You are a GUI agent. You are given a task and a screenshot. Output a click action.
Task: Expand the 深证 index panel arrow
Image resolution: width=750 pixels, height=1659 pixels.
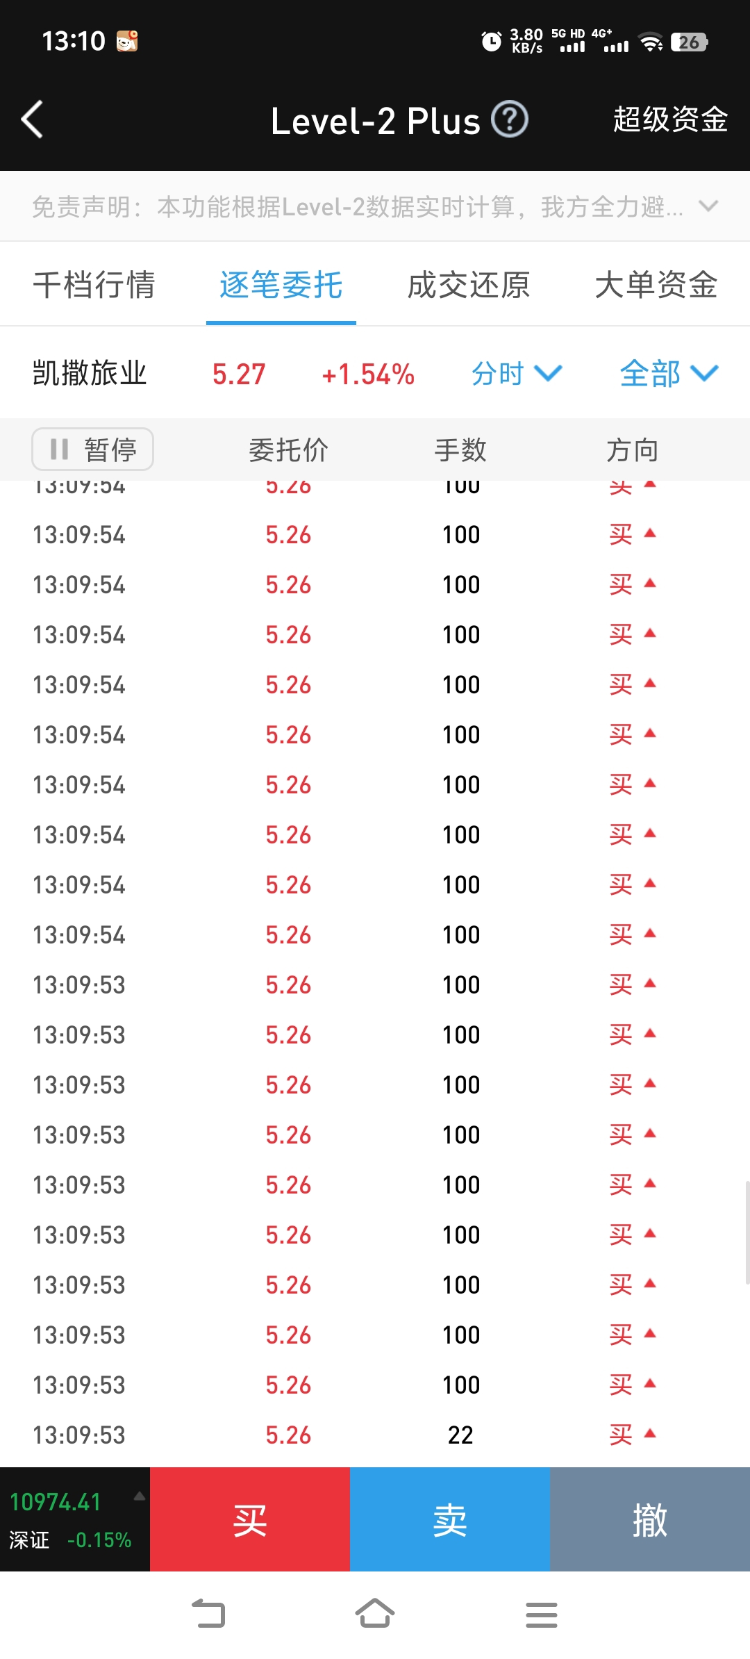(x=139, y=1496)
